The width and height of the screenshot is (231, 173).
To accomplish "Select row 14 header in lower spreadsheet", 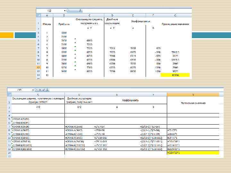I will (x=9, y=153).
